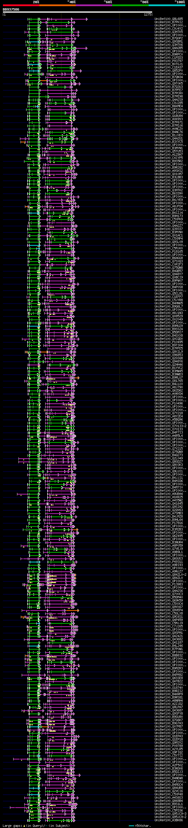Click the white query sequence bar
Viewport: 188px width, 828px height.
coord(78,12)
